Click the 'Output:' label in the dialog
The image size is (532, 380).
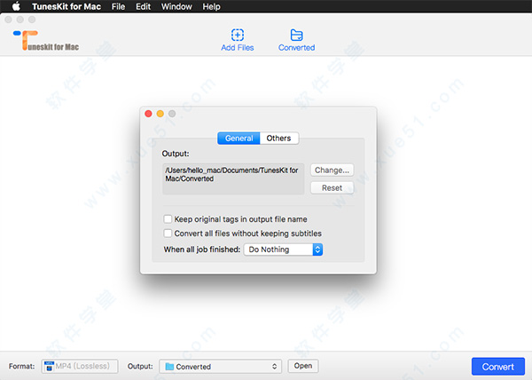(176, 154)
